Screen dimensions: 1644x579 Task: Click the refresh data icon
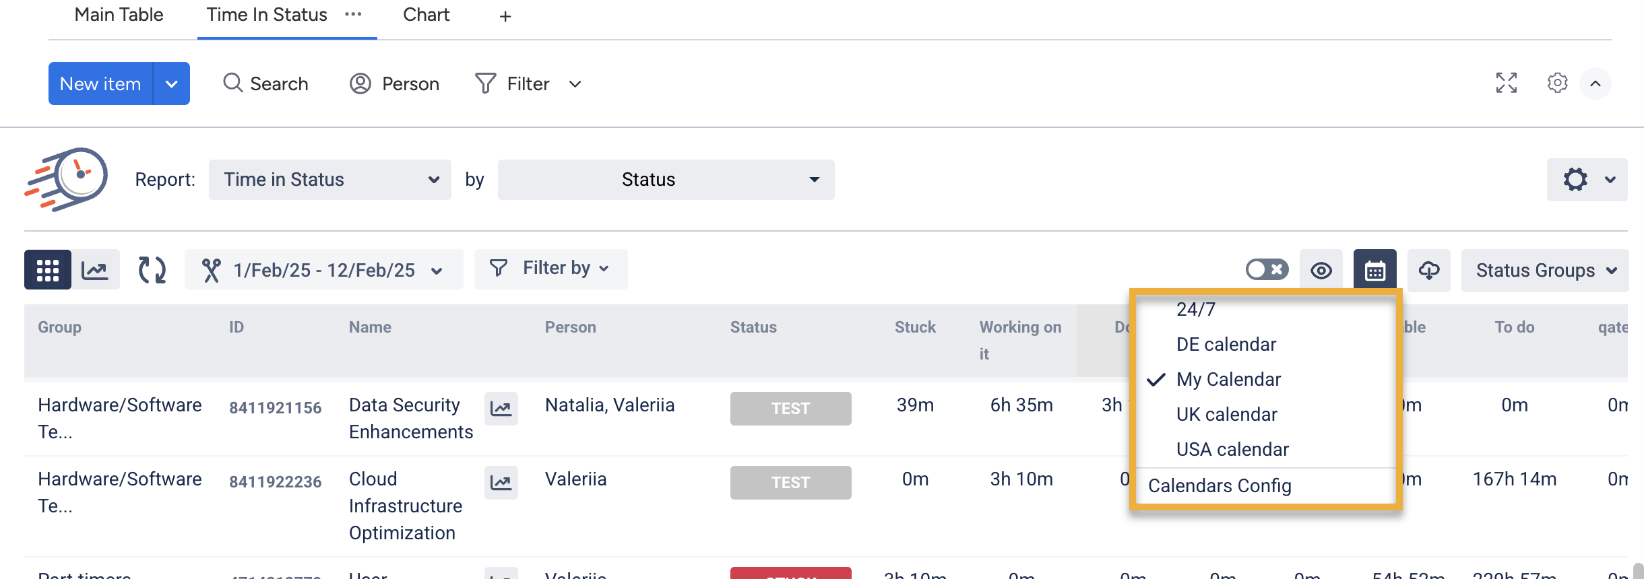tap(152, 270)
